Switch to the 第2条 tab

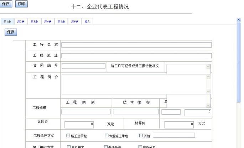[x=21, y=22]
